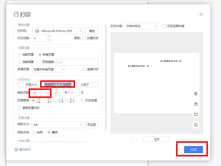Screen dimensions: 221x166
Task: Click the 打印份数 copies input field
Action: pos(40,38)
